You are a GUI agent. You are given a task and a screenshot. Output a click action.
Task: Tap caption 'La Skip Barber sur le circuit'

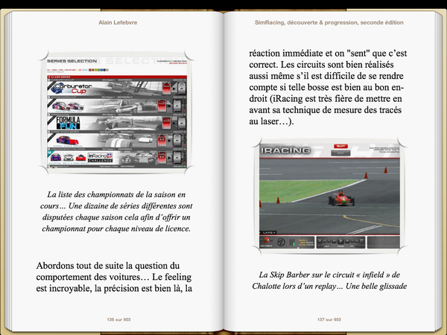click(329, 281)
